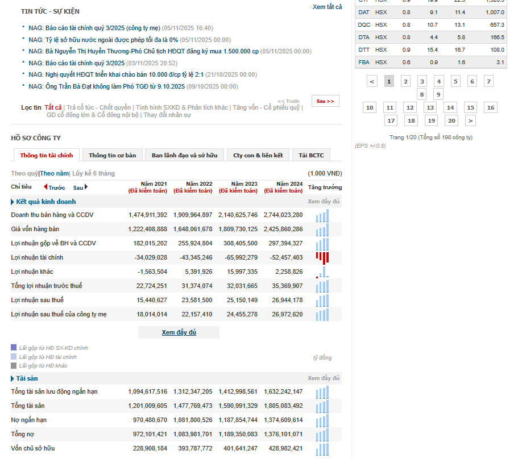518x459 pixels.
Task: Click growth chart for Tổng tài sản
Action: pyautogui.click(x=322, y=407)
